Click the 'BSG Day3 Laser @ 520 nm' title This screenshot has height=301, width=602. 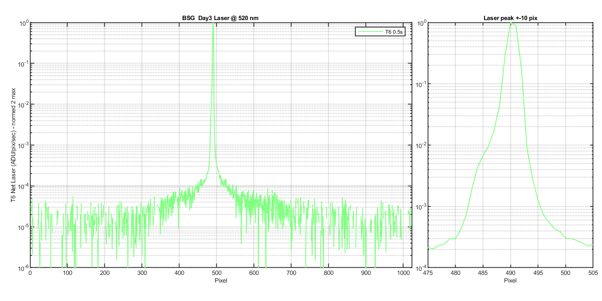[220, 18]
